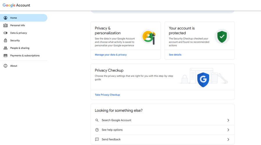Click the Google Account logo
The image size is (261, 145).
pyautogui.click(x=16, y=5)
